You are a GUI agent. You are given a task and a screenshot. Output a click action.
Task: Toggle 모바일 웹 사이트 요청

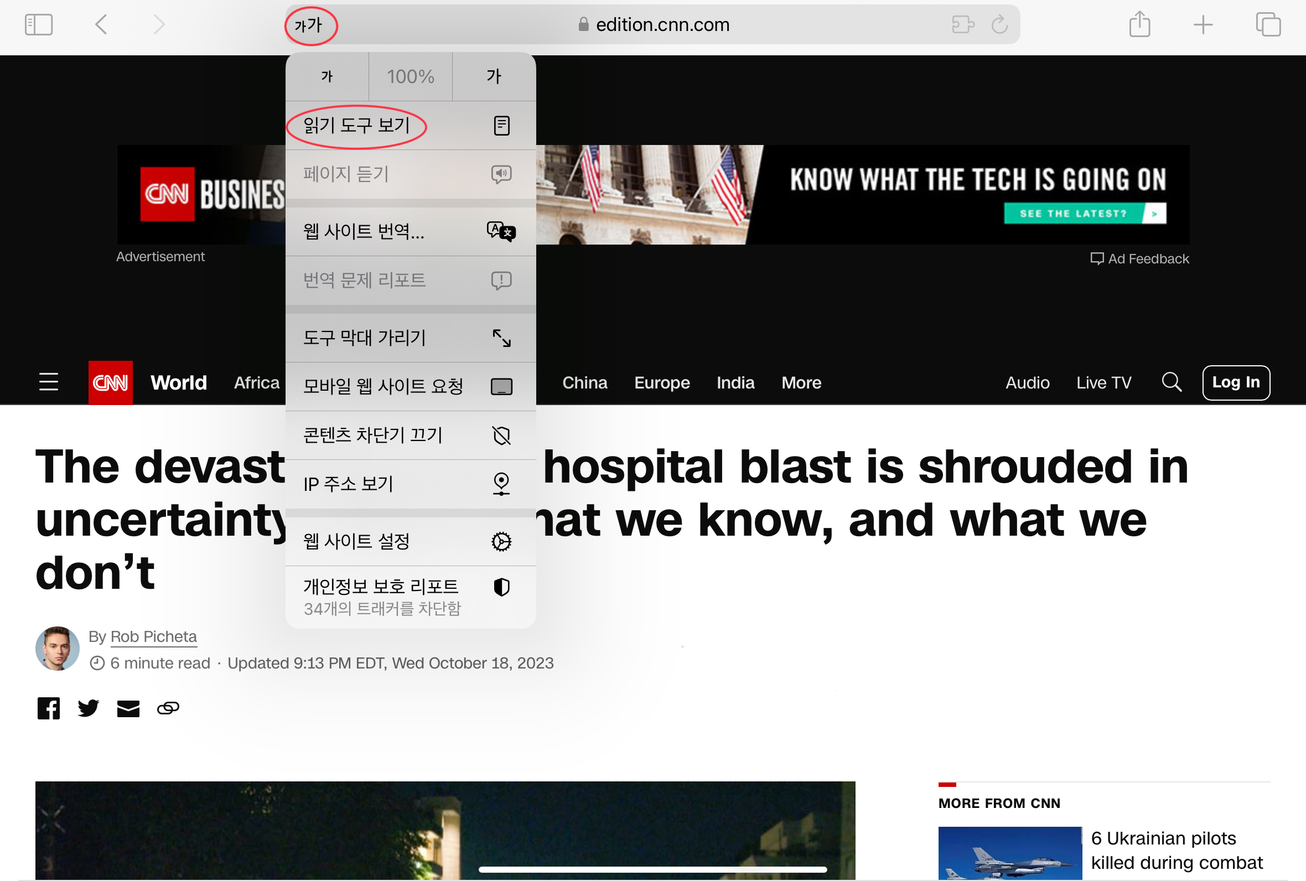(x=410, y=387)
